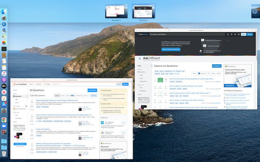
Task: Select Month tab on Ask Different
Action: click(219, 73)
